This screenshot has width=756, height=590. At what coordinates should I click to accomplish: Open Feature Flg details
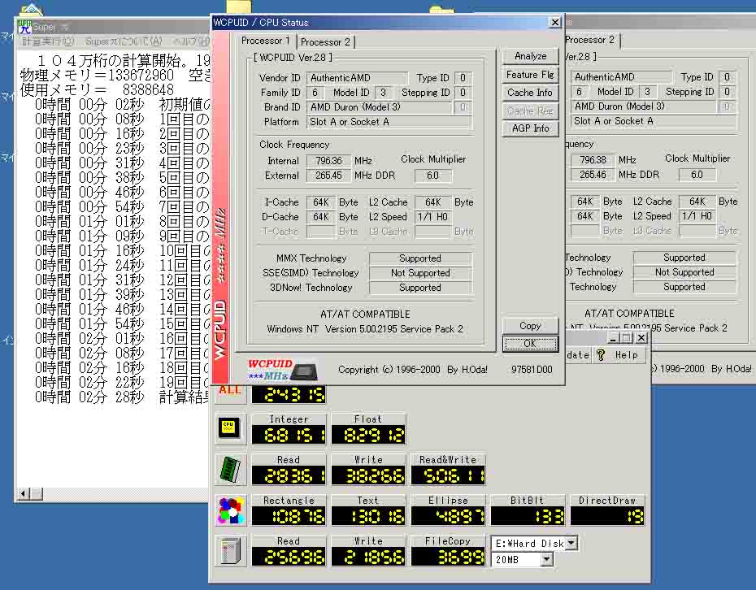[x=530, y=75]
